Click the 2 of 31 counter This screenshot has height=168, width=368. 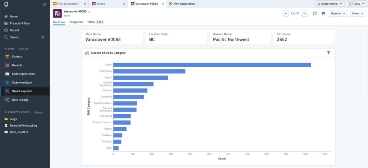(295, 13)
